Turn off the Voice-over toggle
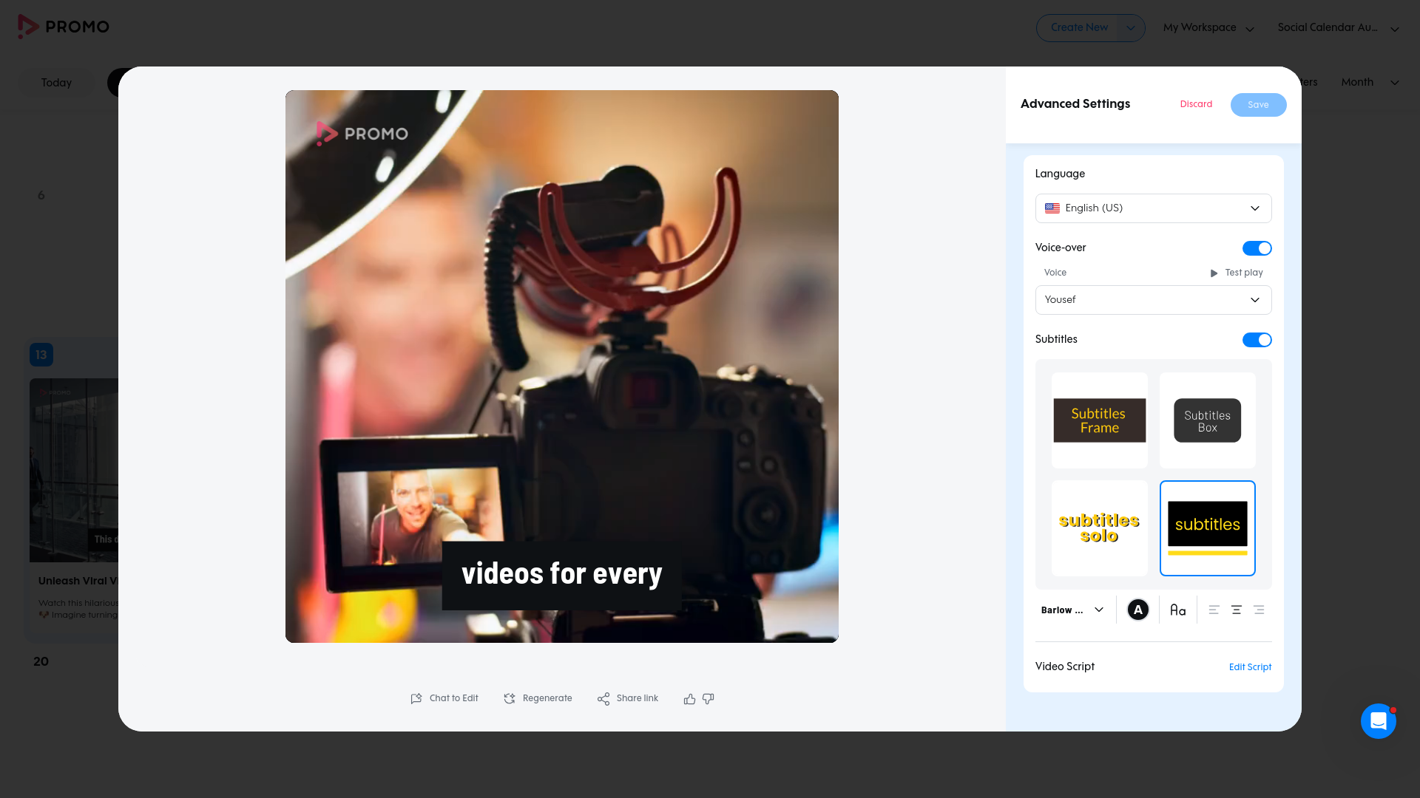This screenshot has height=798, width=1420. click(1257, 248)
